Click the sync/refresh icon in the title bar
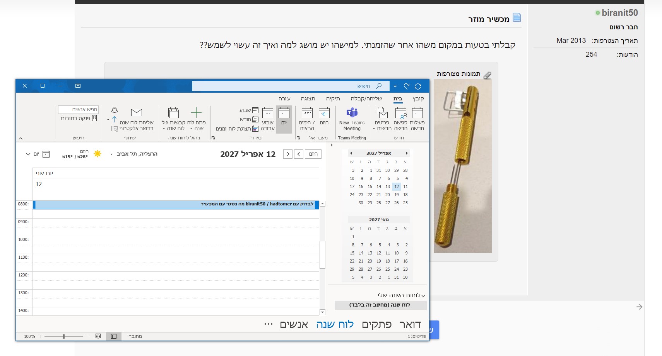The height and width of the screenshot is (356, 662). click(x=418, y=86)
